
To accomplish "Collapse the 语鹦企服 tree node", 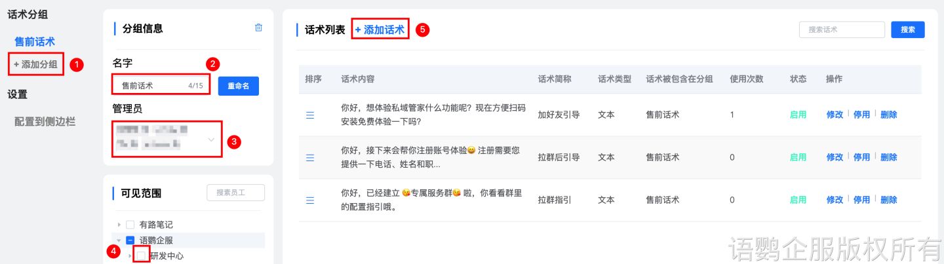I will point(119,240).
